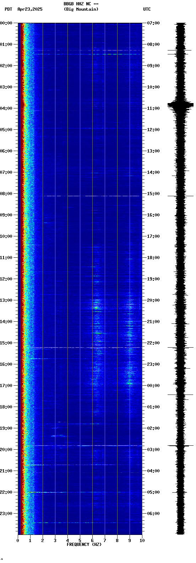This screenshot has width=196, height=563.
Task: Click the large seismogram burst near 11:00 UTC
Action: [181, 105]
